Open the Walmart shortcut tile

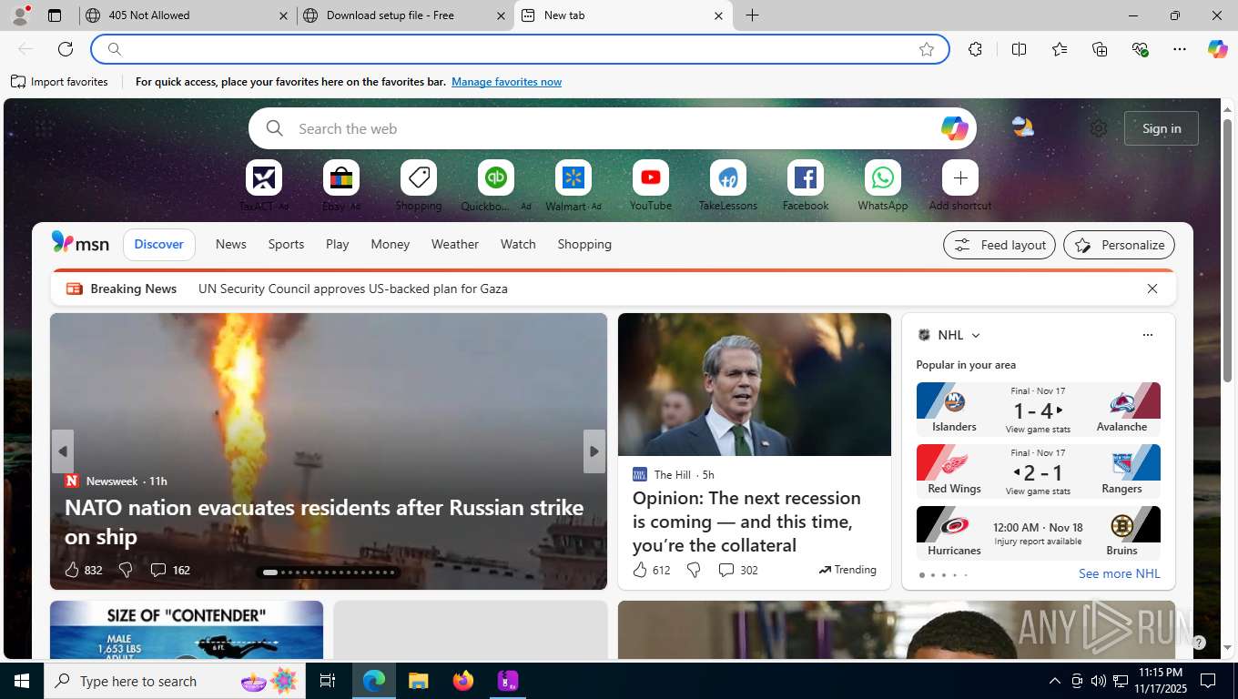pos(573,177)
